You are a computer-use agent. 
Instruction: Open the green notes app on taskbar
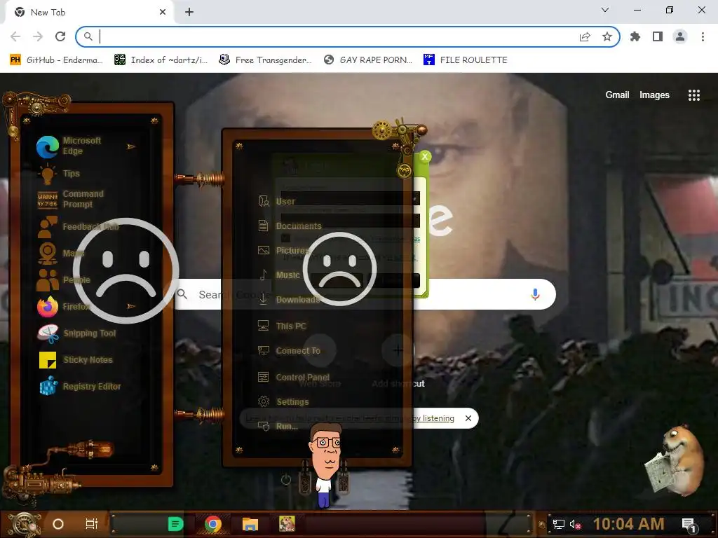(175, 524)
